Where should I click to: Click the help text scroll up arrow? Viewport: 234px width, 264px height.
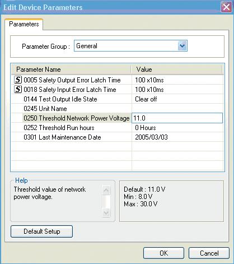point(106,191)
